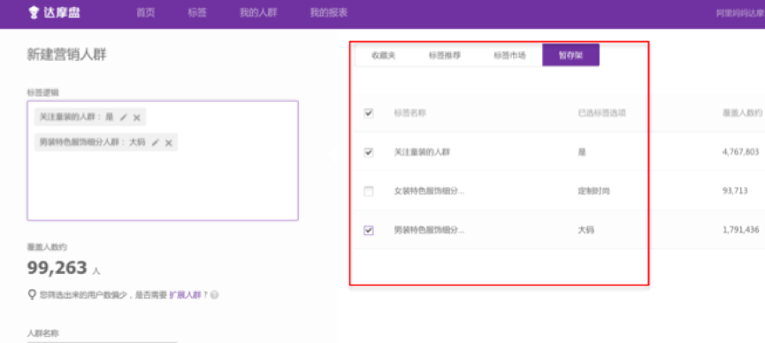The height and width of the screenshot is (343, 765).
Task: Open the 首页 nav item
Action: (x=145, y=13)
